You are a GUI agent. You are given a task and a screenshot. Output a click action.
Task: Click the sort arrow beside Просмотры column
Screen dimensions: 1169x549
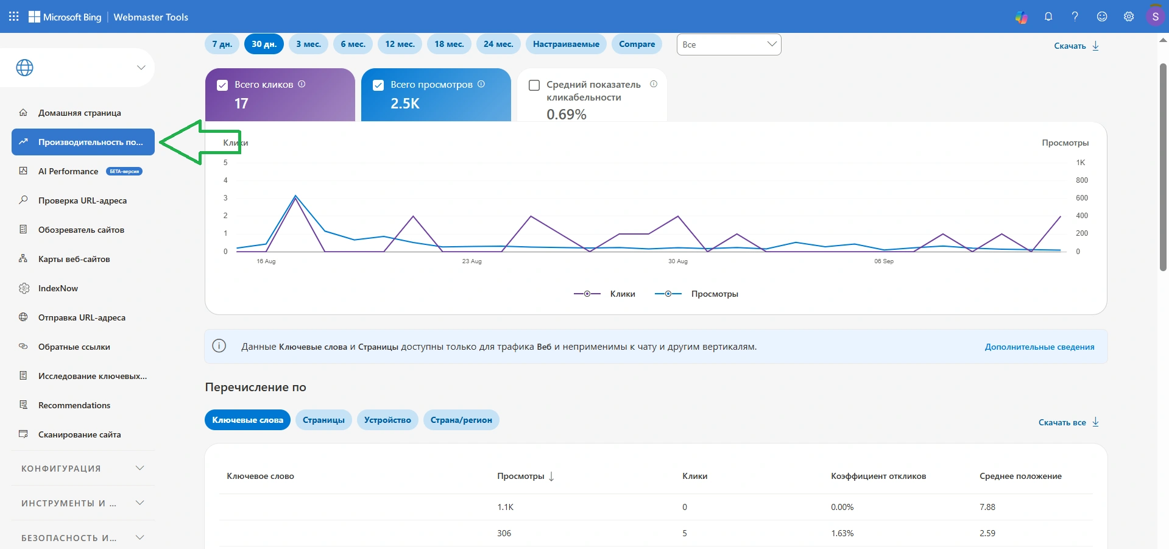coord(551,476)
